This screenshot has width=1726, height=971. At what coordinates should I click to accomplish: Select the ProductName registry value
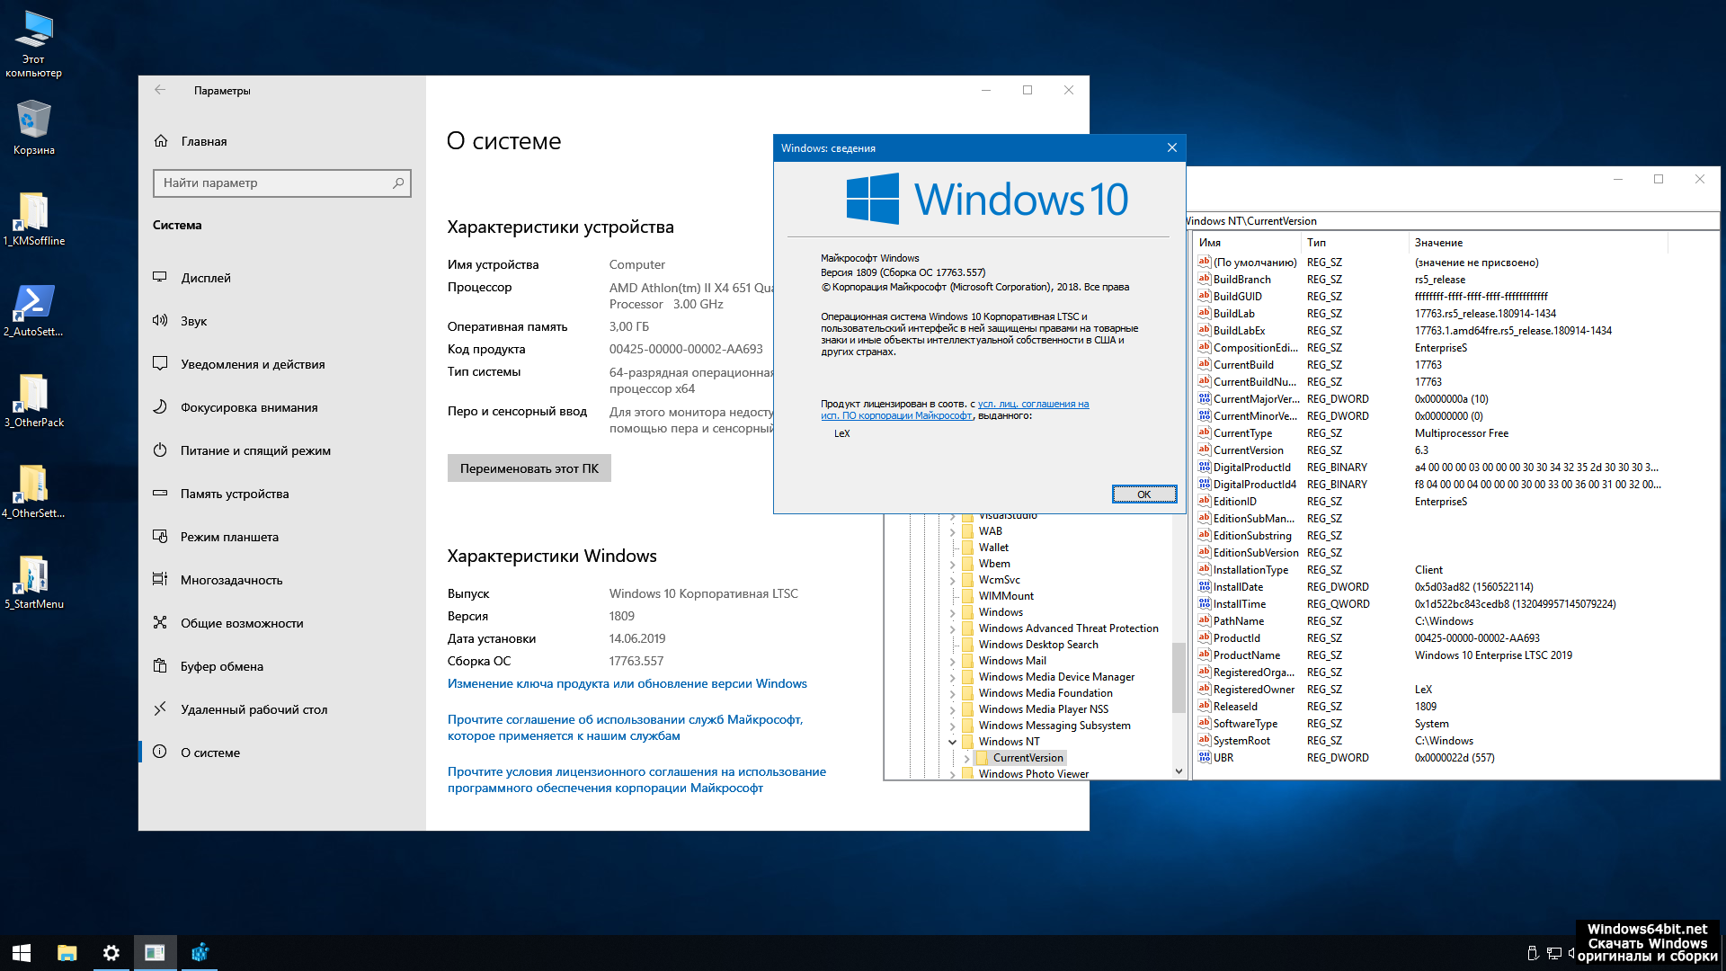coord(1246,655)
